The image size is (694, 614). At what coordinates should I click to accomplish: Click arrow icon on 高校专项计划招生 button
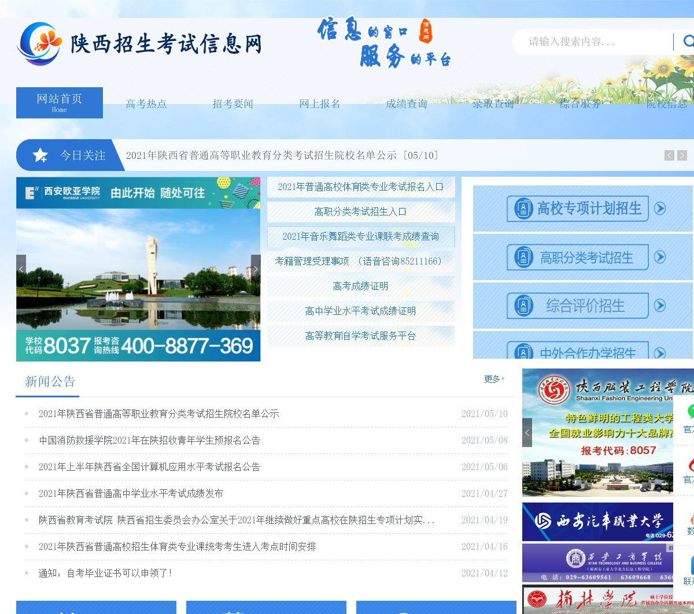click(660, 209)
